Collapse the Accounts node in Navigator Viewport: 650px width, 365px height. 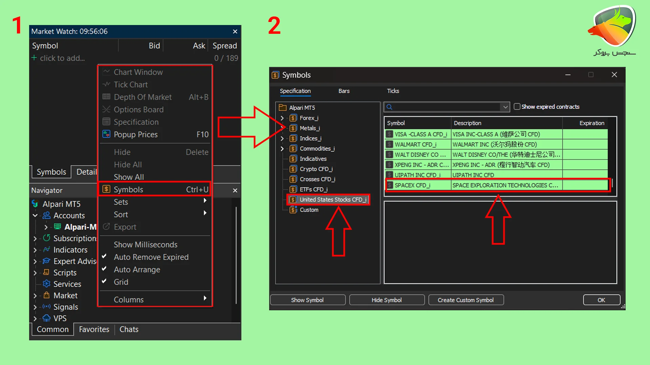[x=35, y=215]
